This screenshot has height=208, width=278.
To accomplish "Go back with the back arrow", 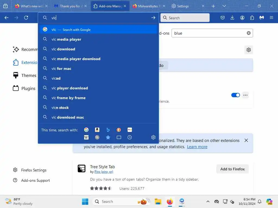I will pyautogui.click(x=7, y=18).
